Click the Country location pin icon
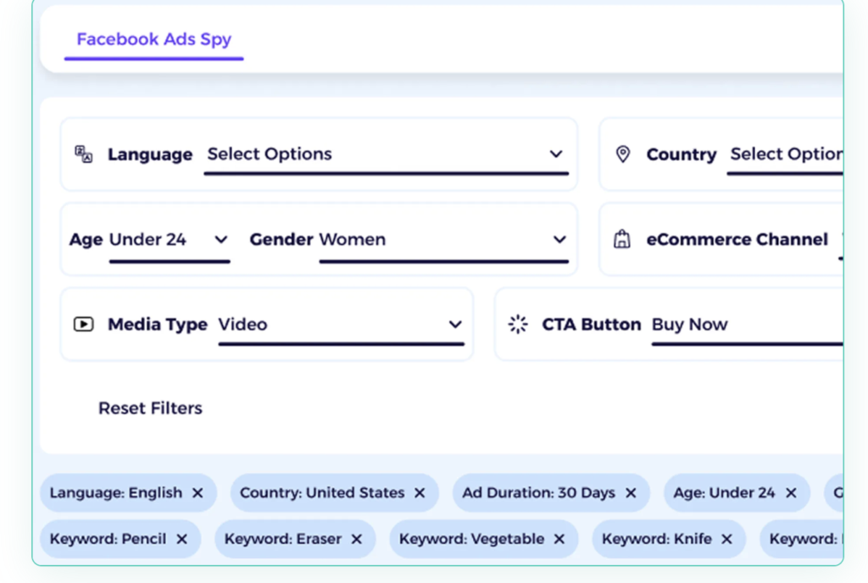 (622, 153)
